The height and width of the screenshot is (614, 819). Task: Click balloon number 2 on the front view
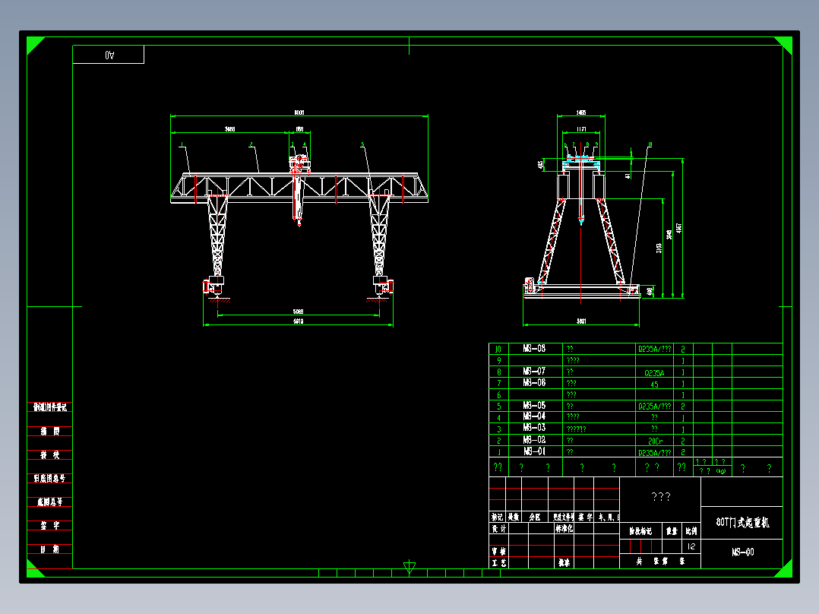(x=251, y=144)
